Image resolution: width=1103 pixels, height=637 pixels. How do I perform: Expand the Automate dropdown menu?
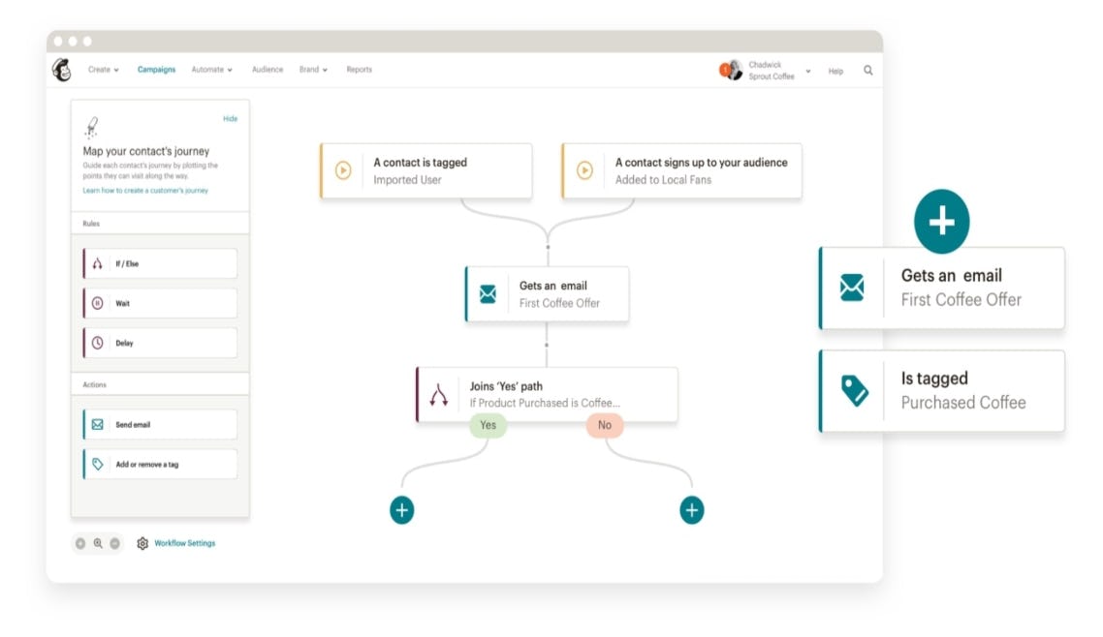[x=211, y=70]
